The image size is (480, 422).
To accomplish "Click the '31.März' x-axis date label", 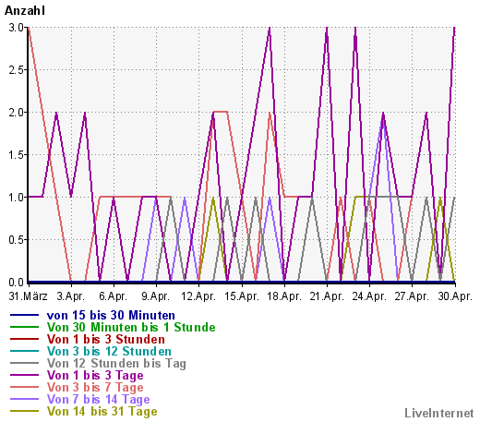I will 28,296.
